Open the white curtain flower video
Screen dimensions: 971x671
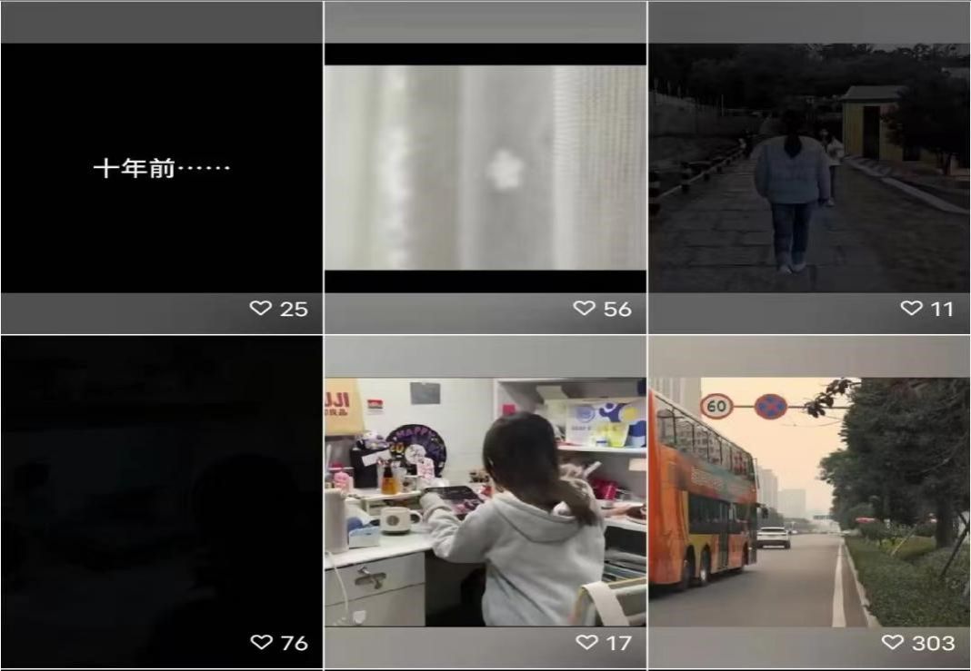tap(485, 168)
